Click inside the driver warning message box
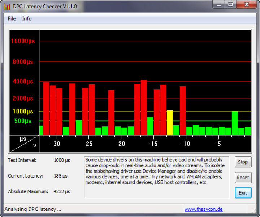The width and height of the screenshot is (260, 217). [x=156, y=177]
